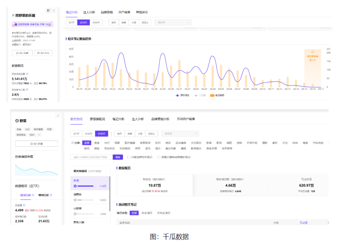Check the 只看品牌相关笔记 checkbox
339x244 pixels.
129,157
